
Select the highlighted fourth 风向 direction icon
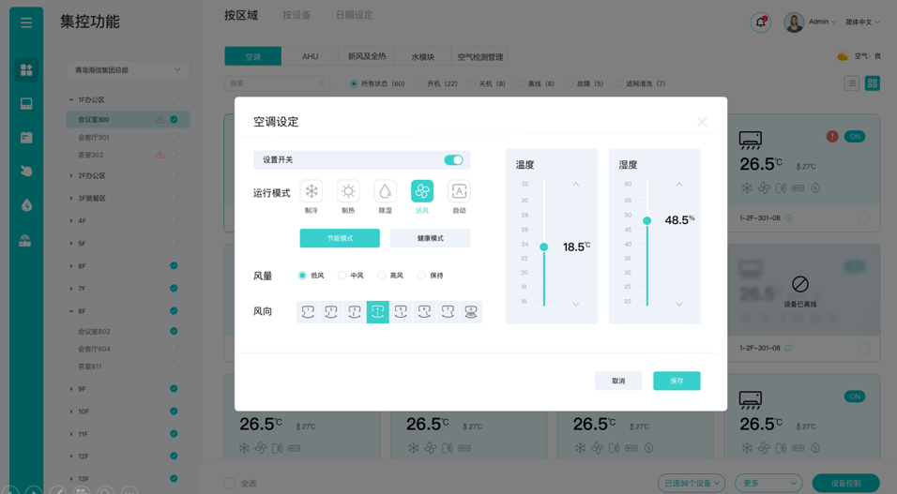pos(377,311)
